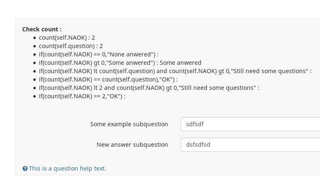The width and height of the screenshot is (320, 176).
Task: Click the bullet before the count(self.question) line
Action: pyautogui.click(x=35, y=46)
